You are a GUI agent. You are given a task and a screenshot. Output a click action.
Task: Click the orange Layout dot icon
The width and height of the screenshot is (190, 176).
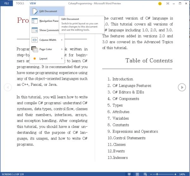(x=35, y=59)
